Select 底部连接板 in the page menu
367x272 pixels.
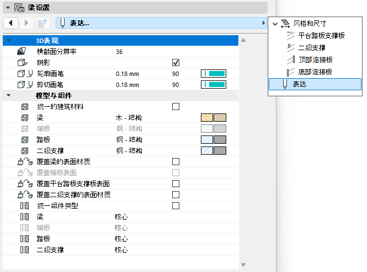(x=316, y=72)
